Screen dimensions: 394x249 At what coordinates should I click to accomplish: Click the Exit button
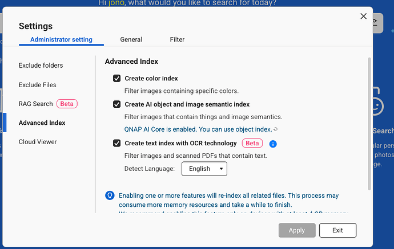(x=337, y=230)
